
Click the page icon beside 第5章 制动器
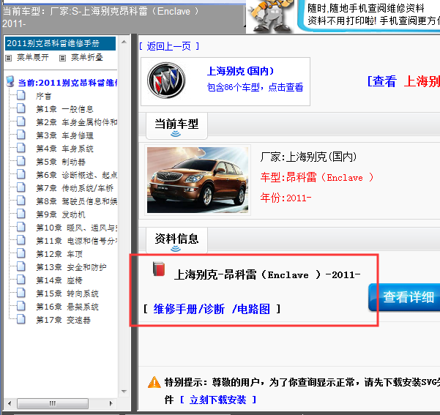tap(21, 161)
